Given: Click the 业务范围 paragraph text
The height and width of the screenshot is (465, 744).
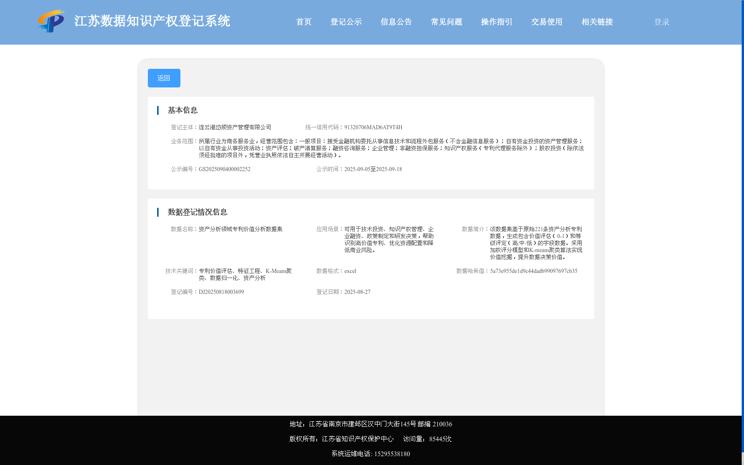Looking at the screenshot, I should 391,148.
